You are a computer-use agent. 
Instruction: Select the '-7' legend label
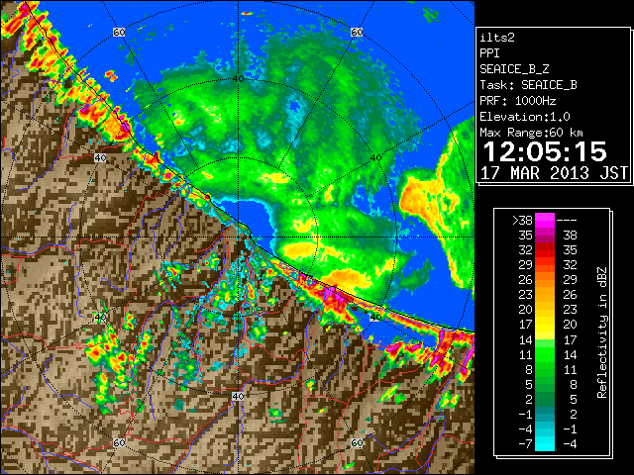(x=525, y=443)
